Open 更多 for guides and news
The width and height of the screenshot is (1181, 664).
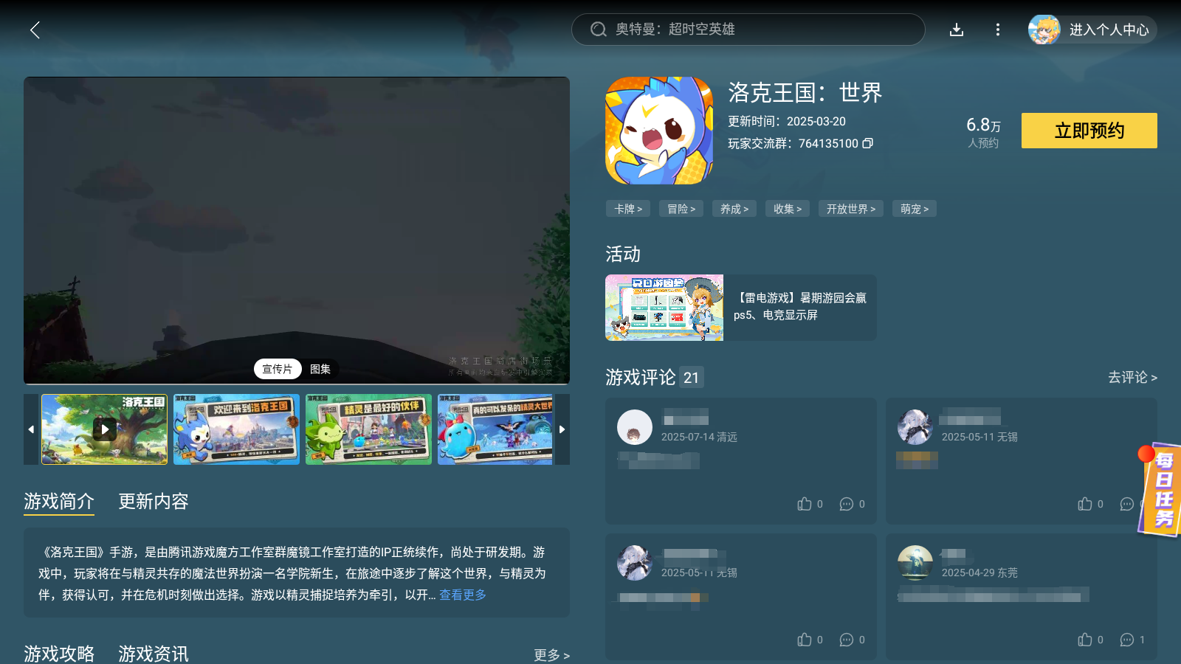pyautogui.click(x=551, y=655)
